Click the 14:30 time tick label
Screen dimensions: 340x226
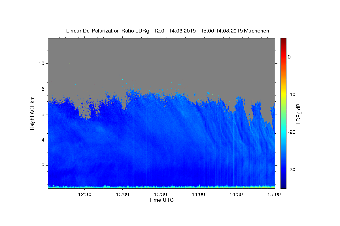click(236, 194)
